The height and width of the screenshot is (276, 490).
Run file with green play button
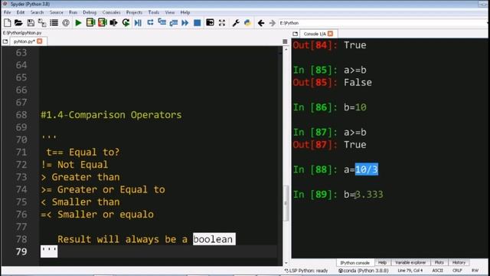[x=78, y=22]
